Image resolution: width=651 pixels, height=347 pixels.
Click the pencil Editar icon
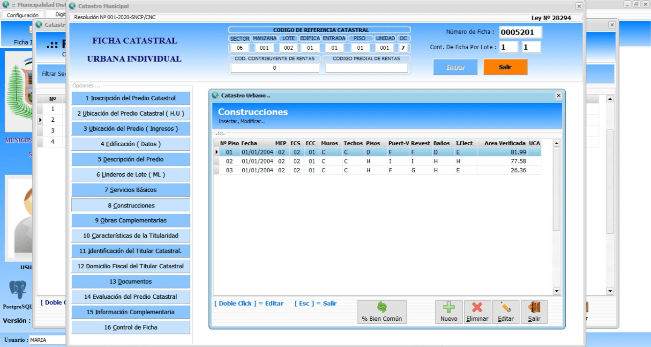click(505, 308)
